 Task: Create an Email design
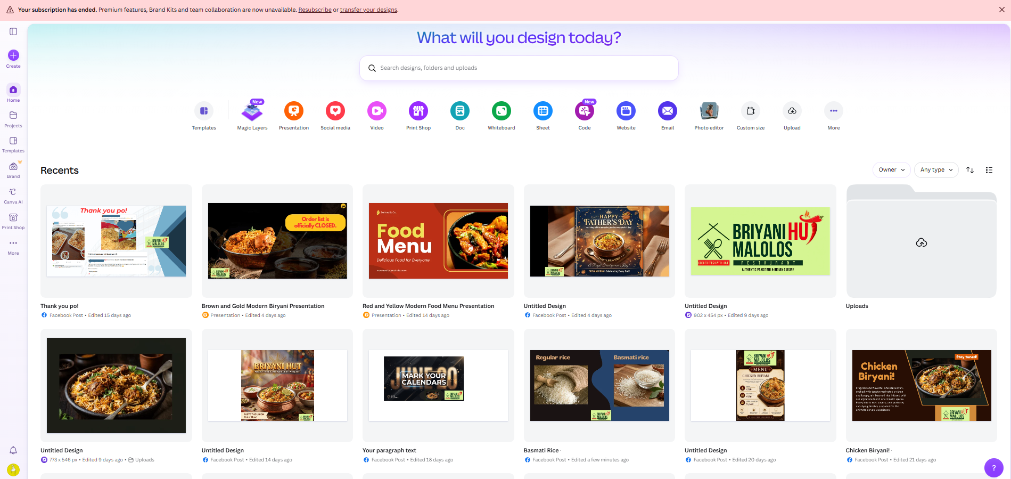tap(668, 111)
